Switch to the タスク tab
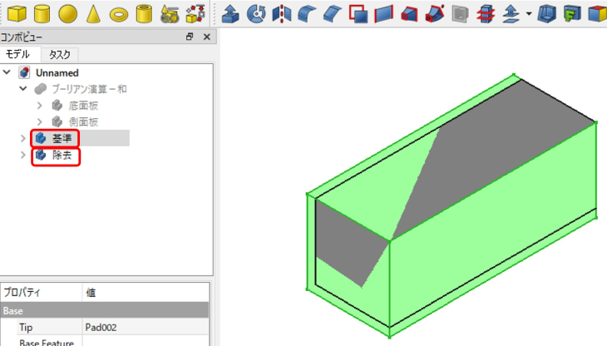This screenshot has height=346, width=607. 60,55
